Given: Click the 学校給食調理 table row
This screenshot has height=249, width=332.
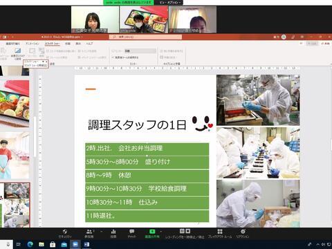Looking at the screenshot, I should [x=147, y=189].
